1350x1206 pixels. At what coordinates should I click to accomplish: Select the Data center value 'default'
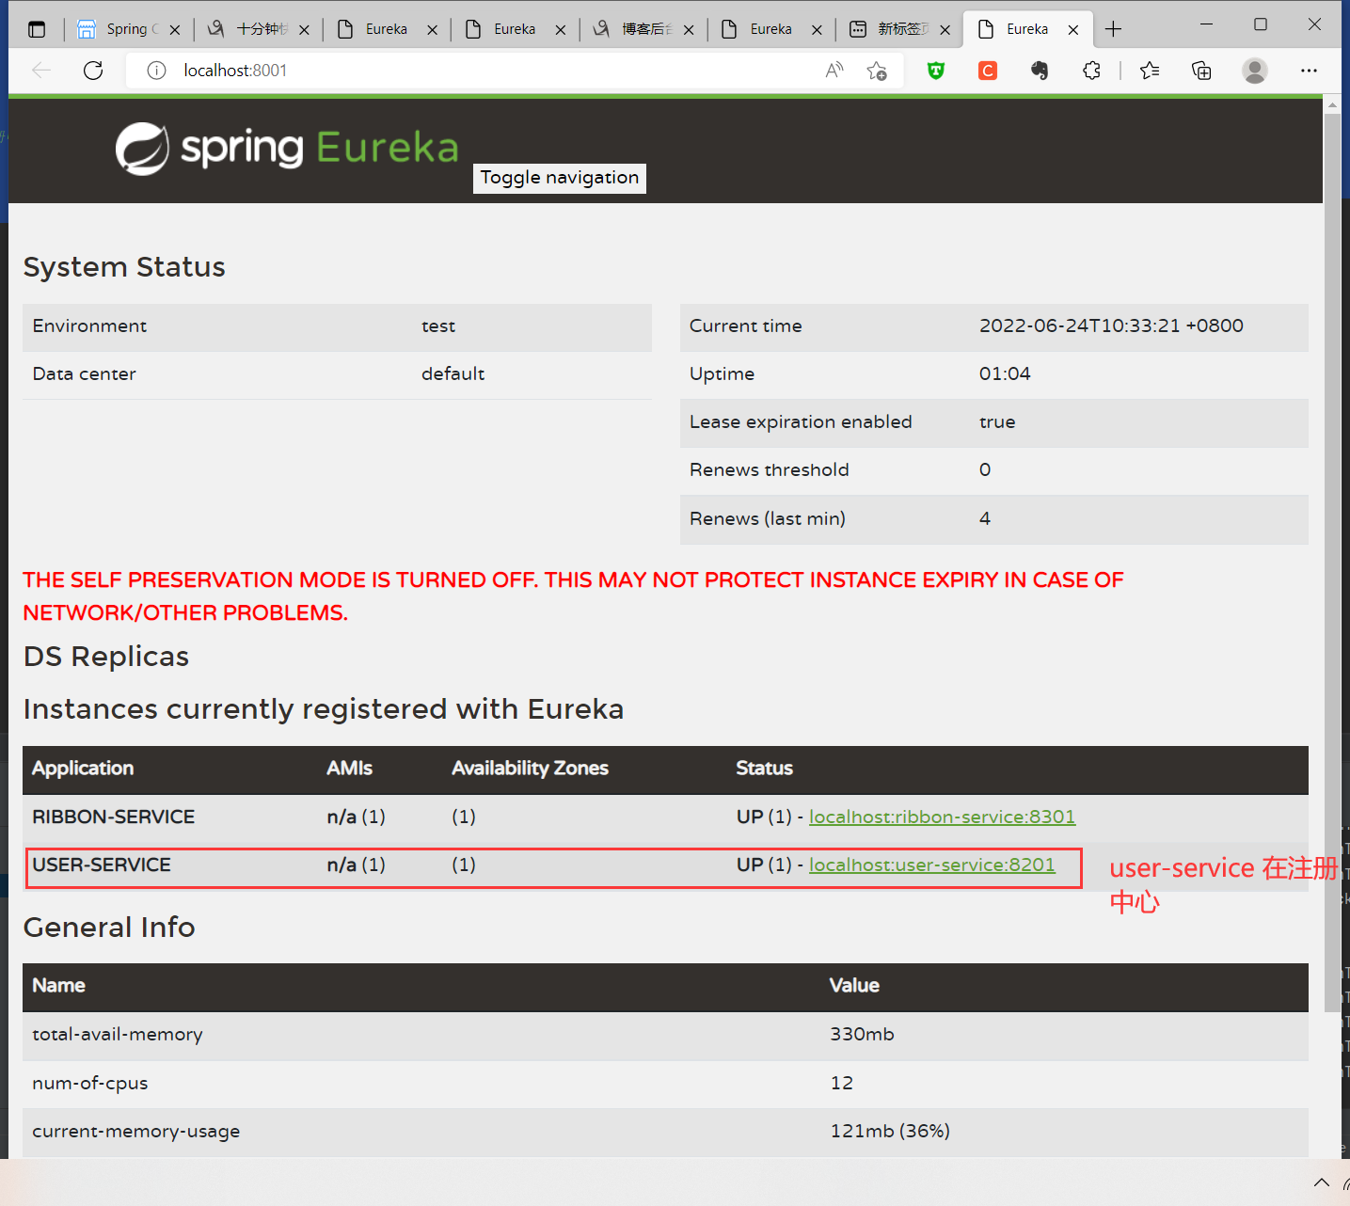pyautogui.click(x=453, y=374)
